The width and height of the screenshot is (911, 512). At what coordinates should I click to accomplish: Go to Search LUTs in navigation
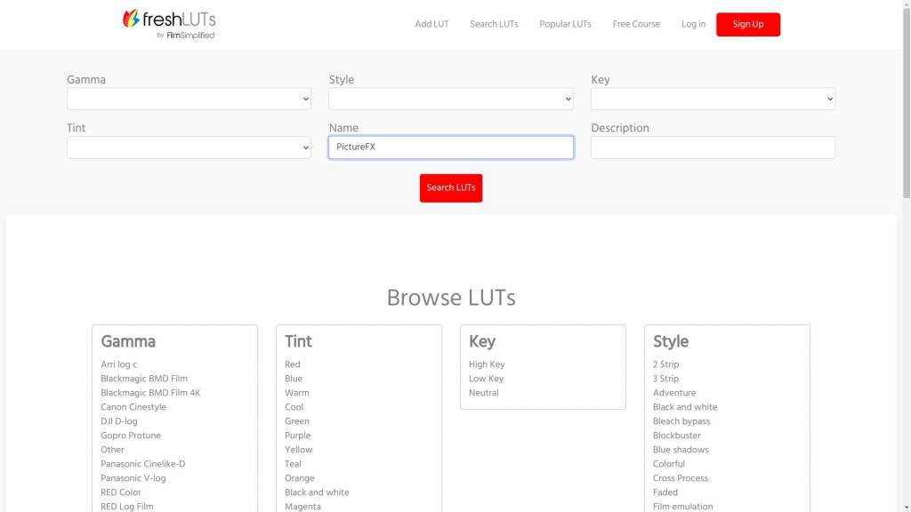[x=494, y=24]
